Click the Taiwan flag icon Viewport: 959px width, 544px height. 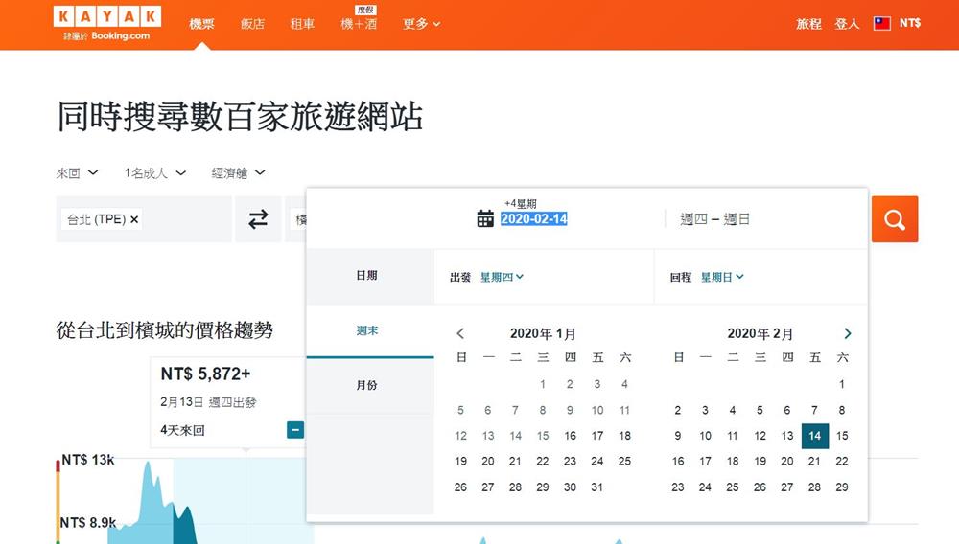(881, 23)
